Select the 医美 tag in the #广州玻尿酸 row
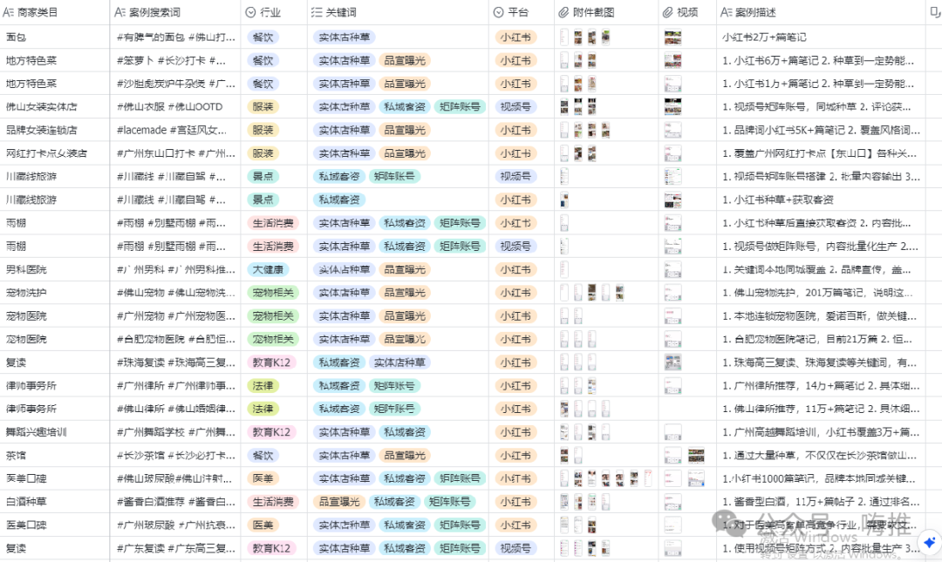Screen dimensions: 942x562 click(263, 525)
